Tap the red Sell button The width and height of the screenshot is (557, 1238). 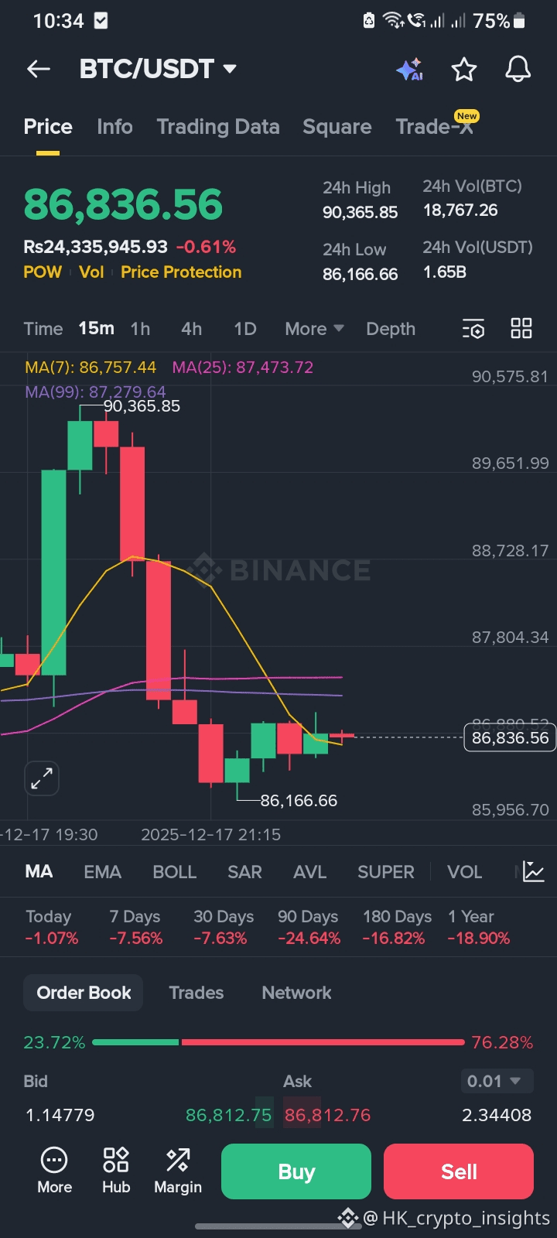459,1171
